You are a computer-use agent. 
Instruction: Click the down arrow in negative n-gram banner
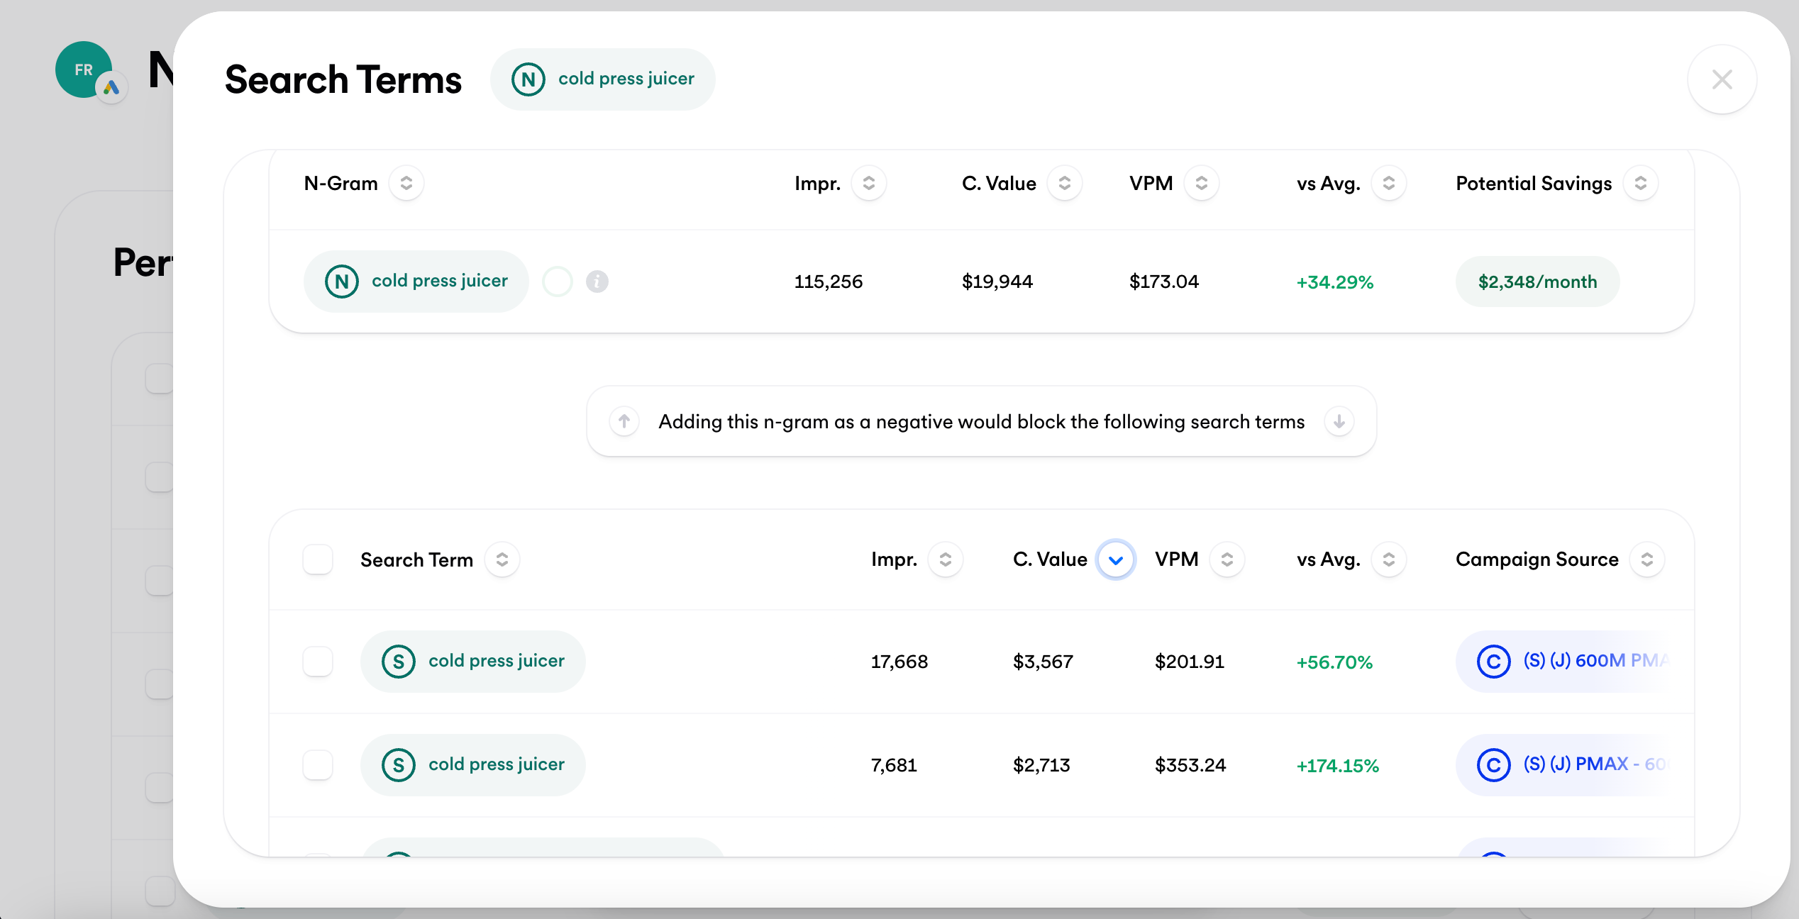(x=1339, y=422)
